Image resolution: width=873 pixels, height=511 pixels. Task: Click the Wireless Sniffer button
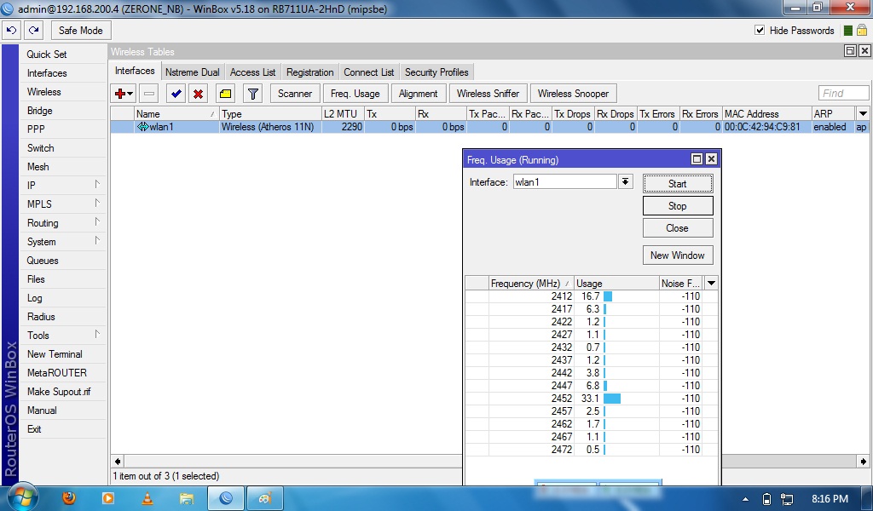point(488,94)
